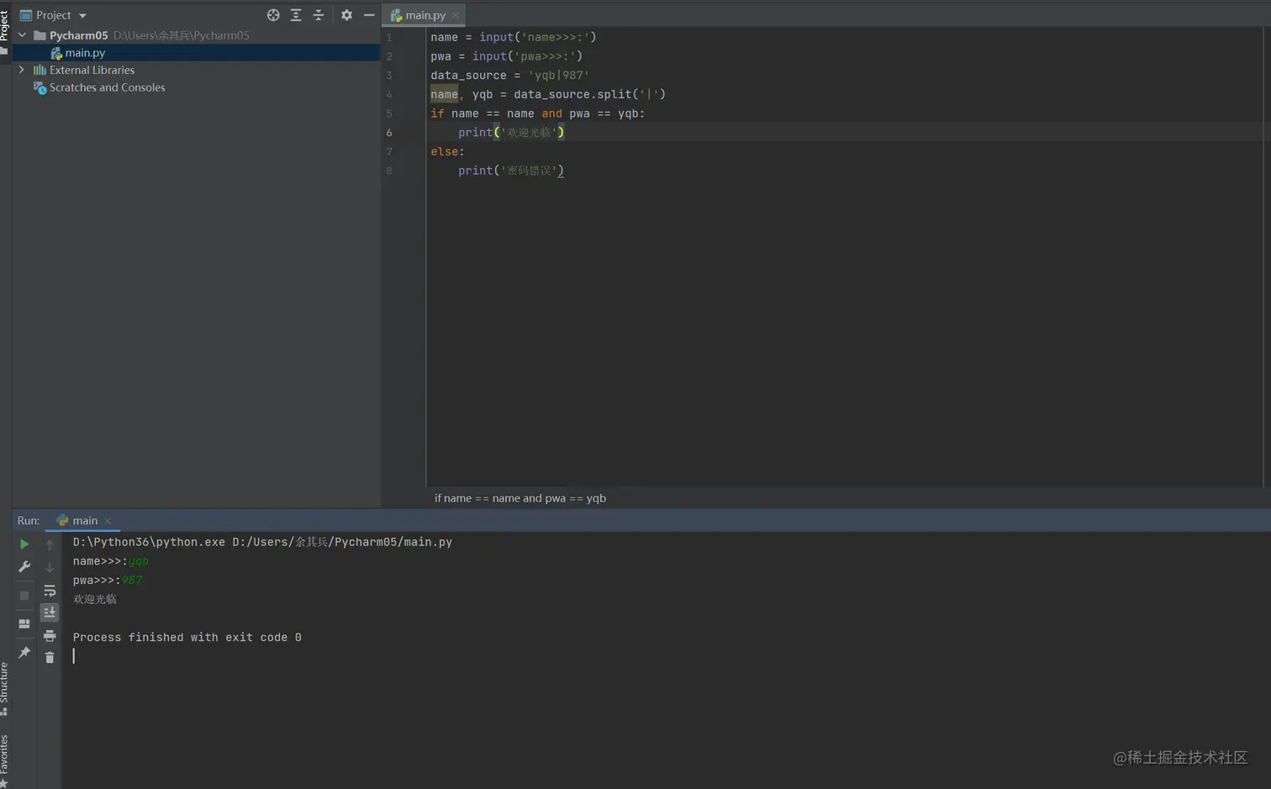Open the Project side tool window tab
Viewport: 1271px width, 789px height.
pos(4,33)
